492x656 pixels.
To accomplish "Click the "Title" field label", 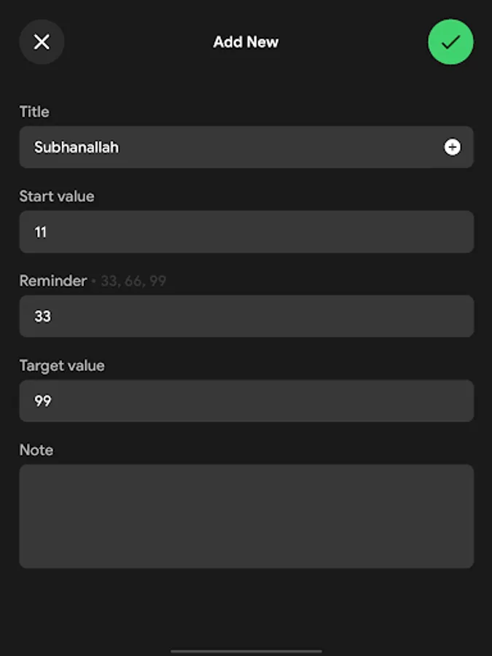I will point(34,112).
